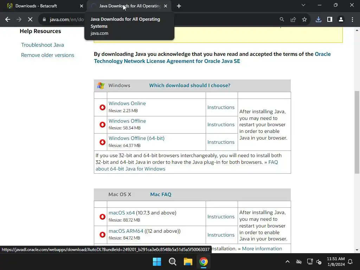Open Instructions for macOS x64

pyautogui.click(x=221, y=217)
